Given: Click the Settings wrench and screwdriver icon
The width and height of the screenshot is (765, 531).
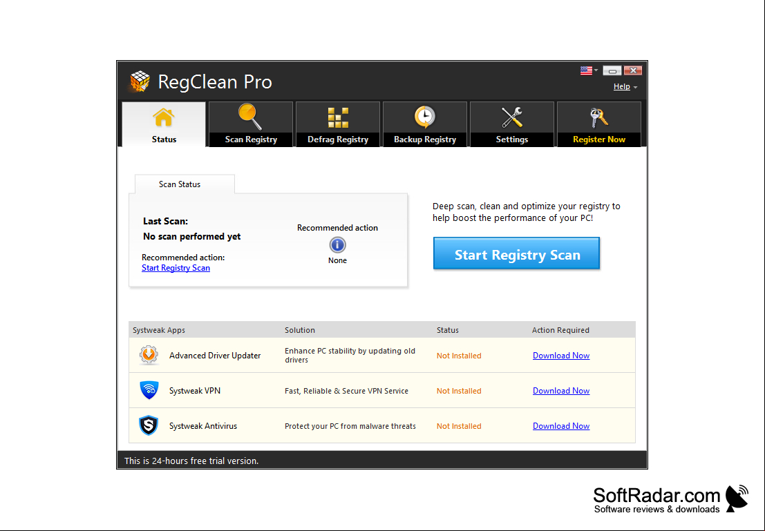Looking at the screenshot, I should coord(512,117).
